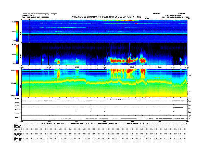Click 04:00 label under RAD1 spectrogram
This screenshot has width=202, height=156.
(49, 67)
